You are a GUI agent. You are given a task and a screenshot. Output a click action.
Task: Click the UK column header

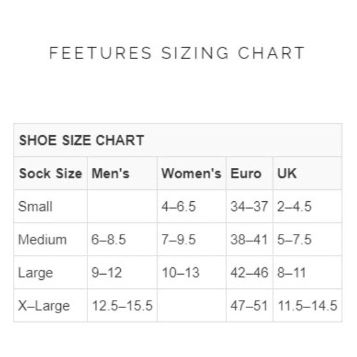(x=287, y=174)
